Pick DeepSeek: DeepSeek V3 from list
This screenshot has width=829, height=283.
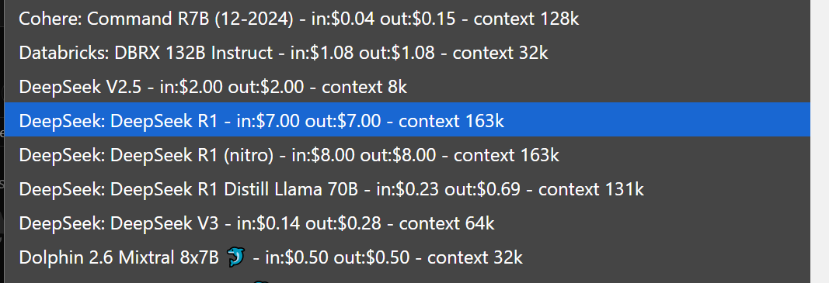click(x=407, y=223)
